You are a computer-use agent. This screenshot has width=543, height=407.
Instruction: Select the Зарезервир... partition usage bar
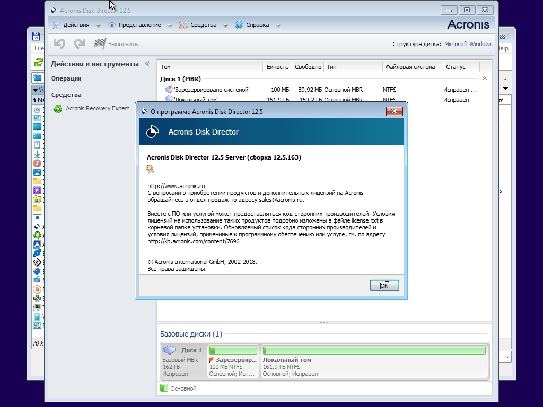(233, 351)
